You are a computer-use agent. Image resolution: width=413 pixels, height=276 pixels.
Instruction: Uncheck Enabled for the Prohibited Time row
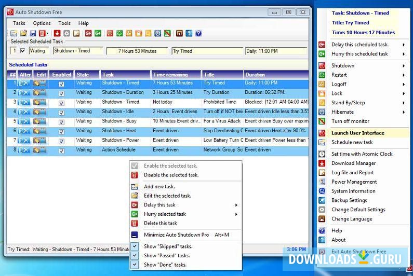click(61, 103)
